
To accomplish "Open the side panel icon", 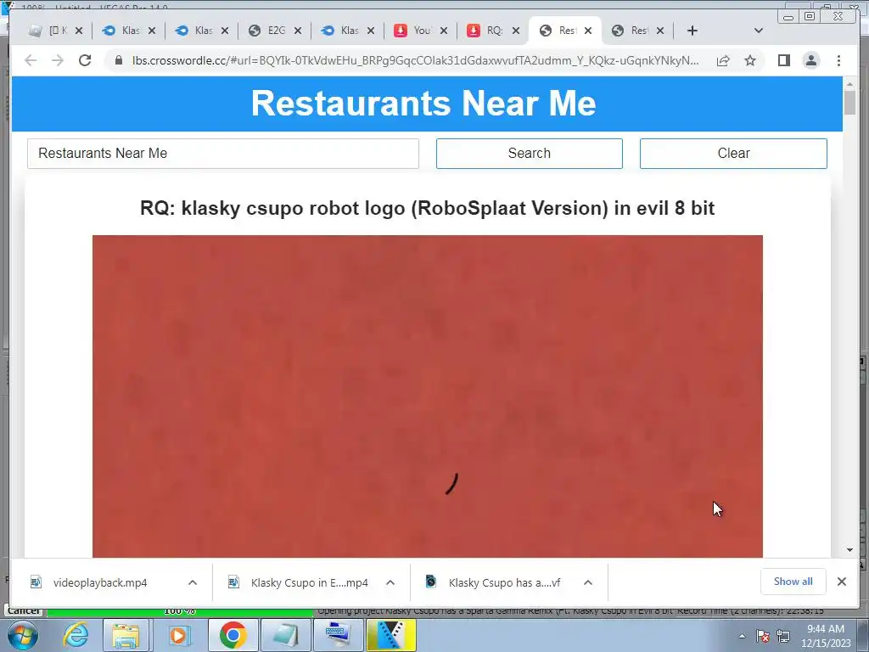I will [783, 60].
